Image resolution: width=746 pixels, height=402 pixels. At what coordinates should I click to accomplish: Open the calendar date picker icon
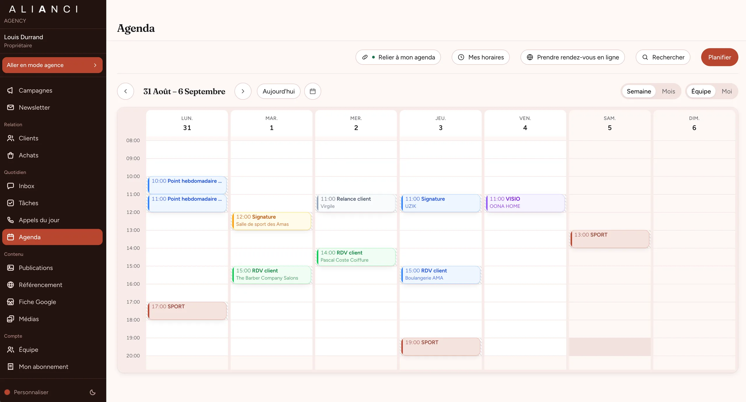[x=313, y=91]
